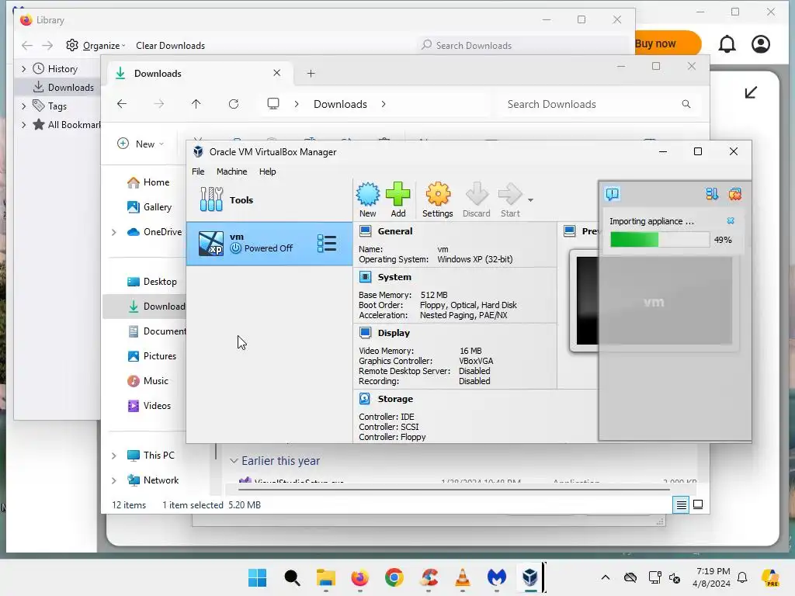Open Firefox from the taskbar

pyautogui.click(x=360, y=577)
